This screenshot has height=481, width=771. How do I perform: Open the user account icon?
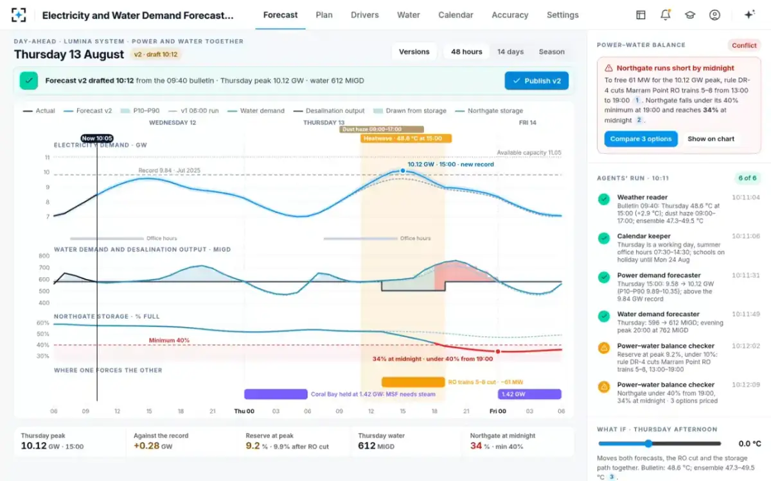tap(714, 15)
